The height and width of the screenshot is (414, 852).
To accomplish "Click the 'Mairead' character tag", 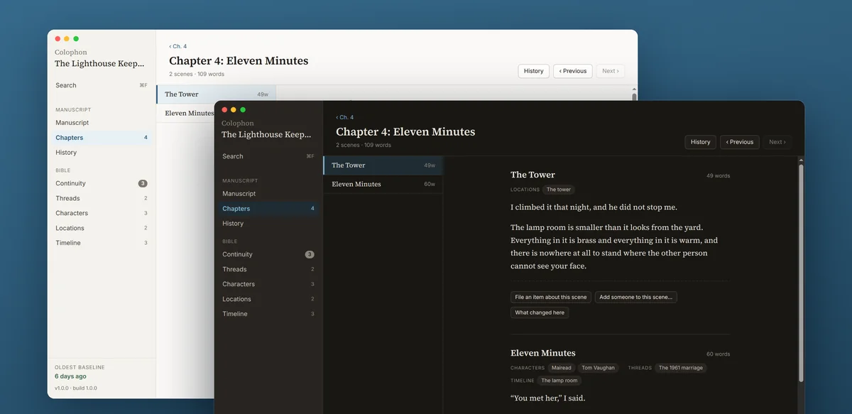I will click(x=562, y=368).
